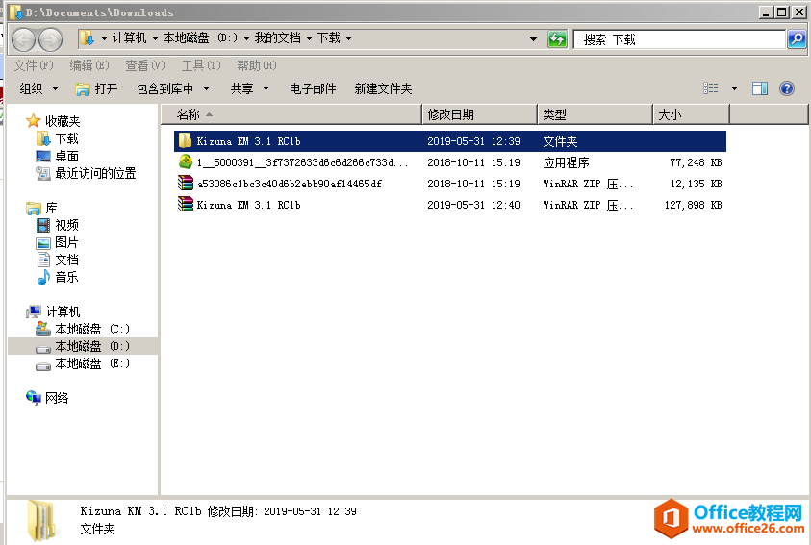The height and width of the screenshot is (545, 811).
Task: Click the change view icon
Action: coord(711,88)
